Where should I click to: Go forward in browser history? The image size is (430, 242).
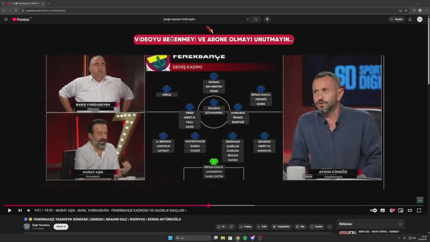(9, 10)
